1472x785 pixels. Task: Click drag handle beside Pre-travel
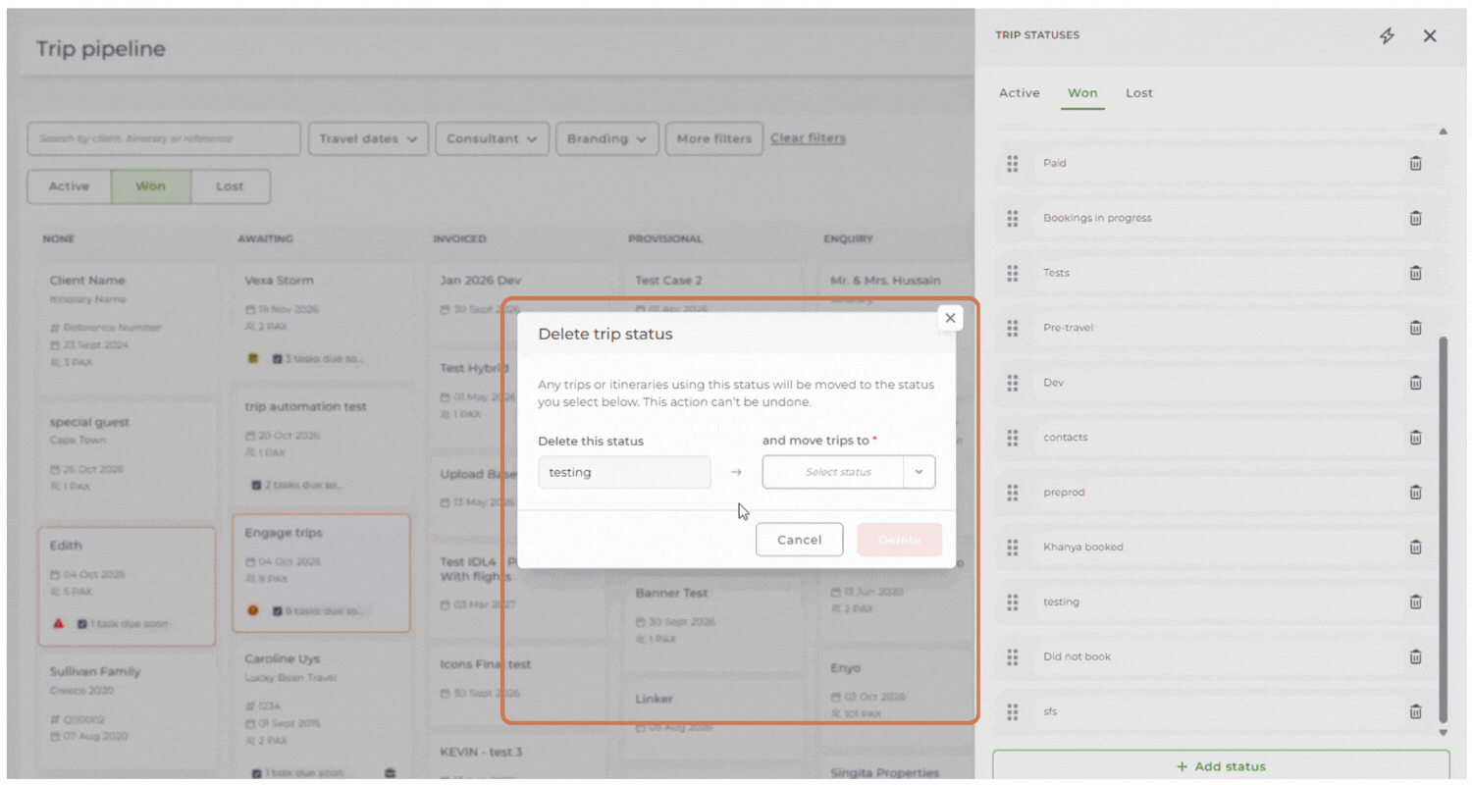coord(1013,329)
